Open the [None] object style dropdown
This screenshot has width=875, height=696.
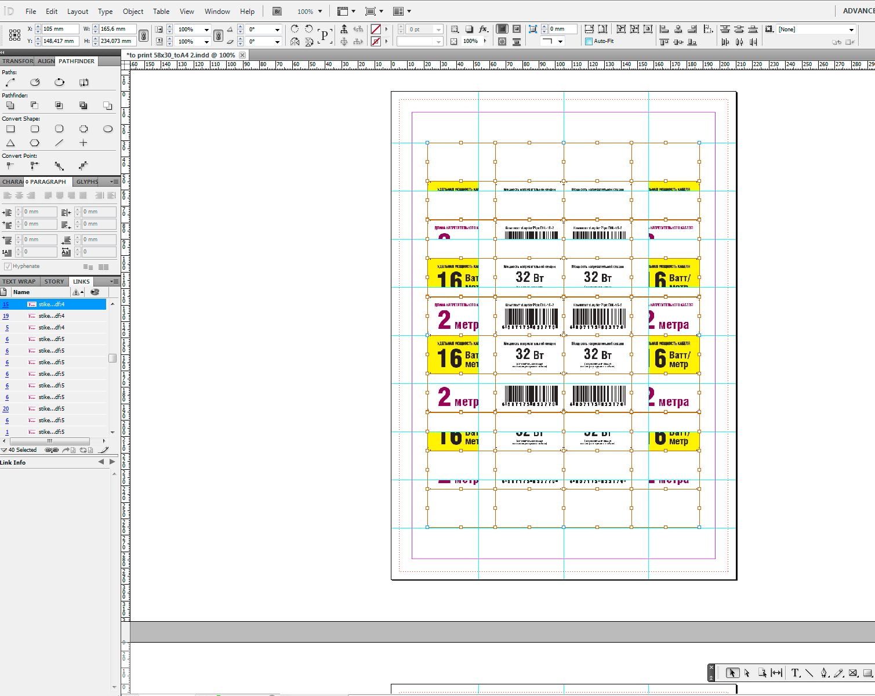(x=851, y=29)
